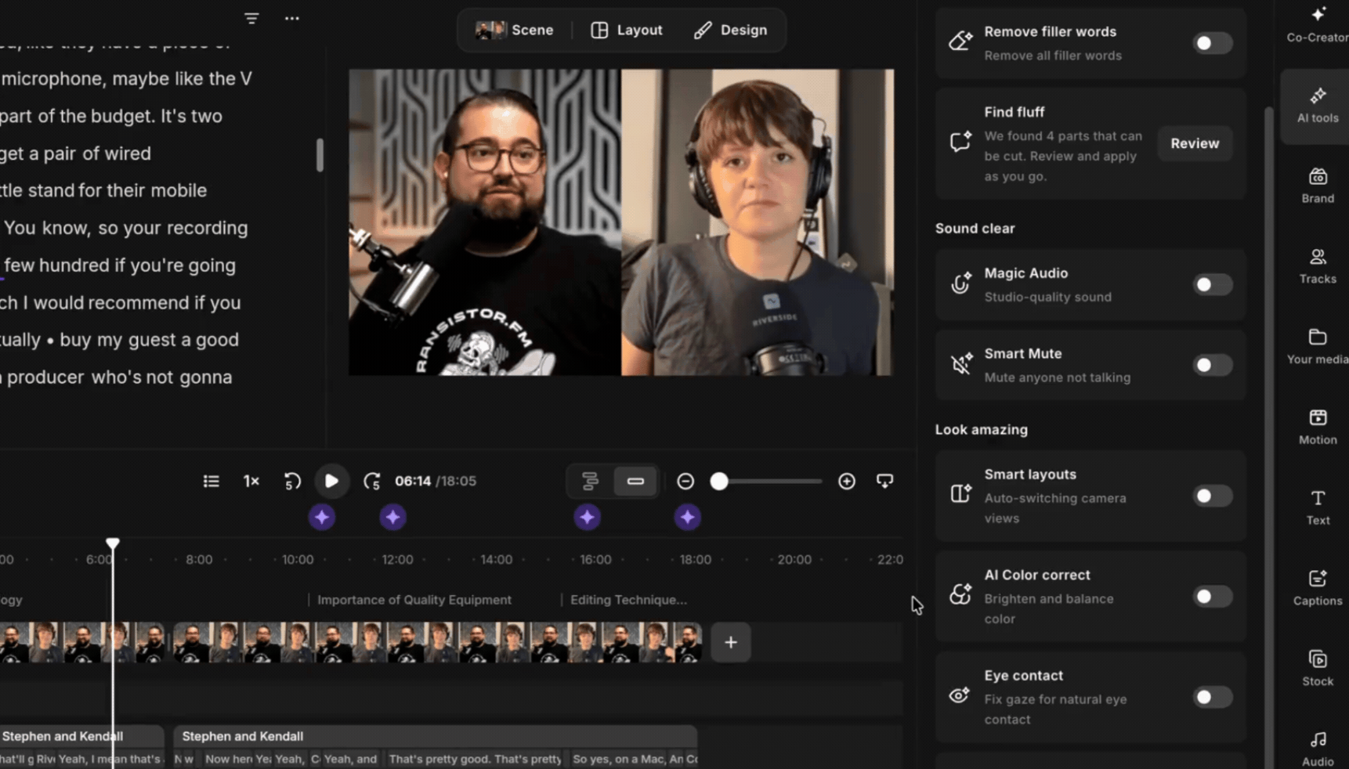This screenshot has height=769, width=1349.
Task: Select the Editing Technique... chapter label
Action: click(628, 600)
